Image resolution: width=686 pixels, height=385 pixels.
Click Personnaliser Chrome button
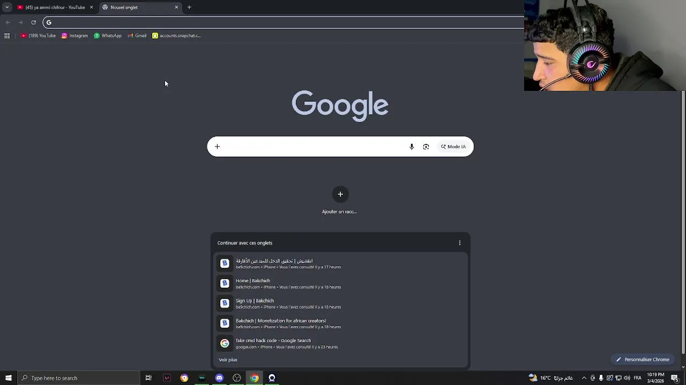coord(643,359)
